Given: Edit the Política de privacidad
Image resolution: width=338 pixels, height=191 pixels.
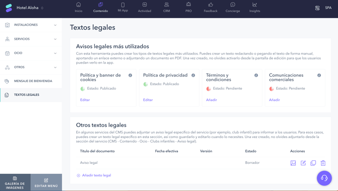Looking at the screenshot, I should click(148, 100).
